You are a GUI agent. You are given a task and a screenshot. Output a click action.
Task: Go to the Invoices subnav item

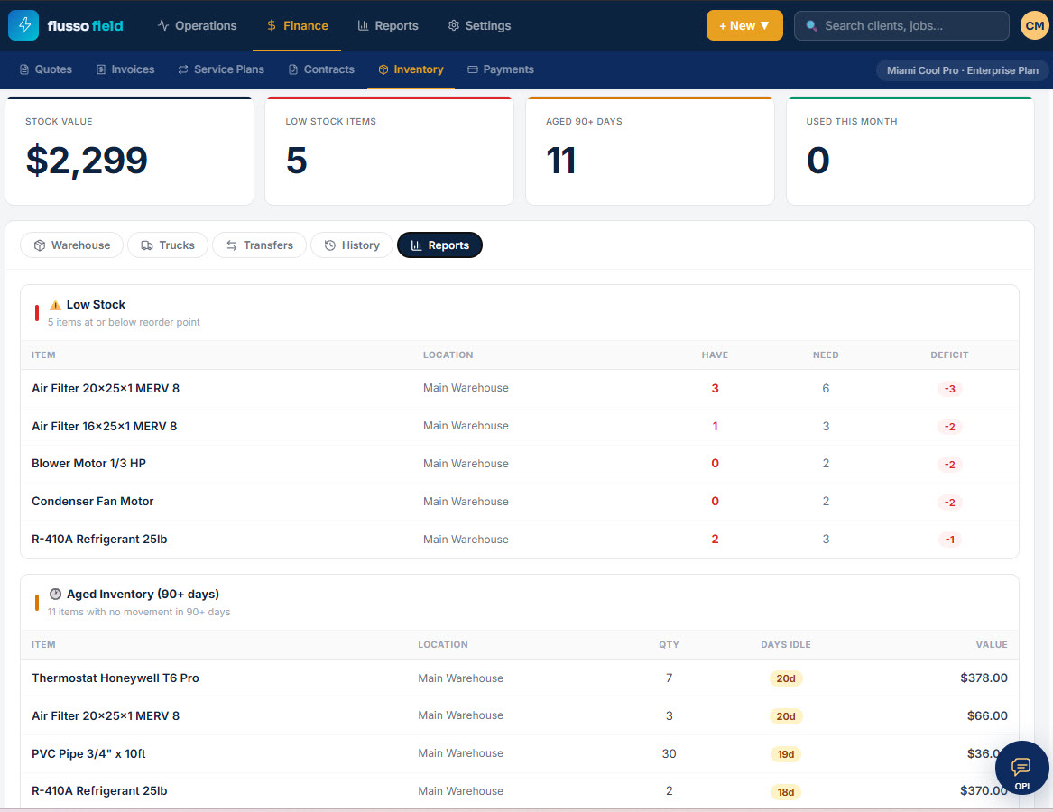click(125, 69)
